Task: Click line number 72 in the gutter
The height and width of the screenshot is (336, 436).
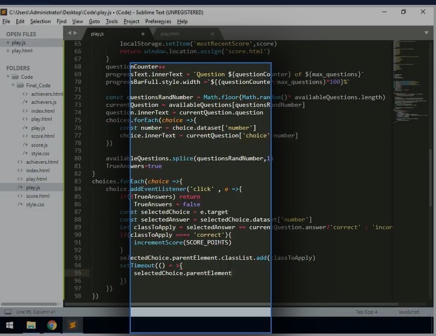Action: click(x=78, y=97)
